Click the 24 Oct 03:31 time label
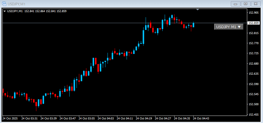The width and height of the screenshot is (263, 123). click(29, 118)
